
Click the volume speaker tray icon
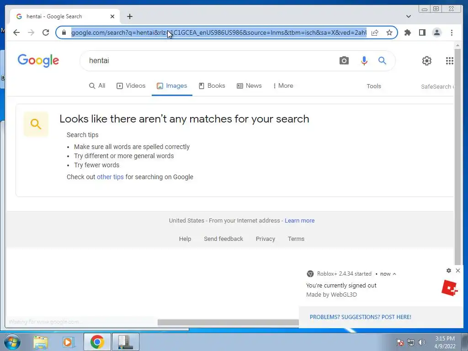421,342
